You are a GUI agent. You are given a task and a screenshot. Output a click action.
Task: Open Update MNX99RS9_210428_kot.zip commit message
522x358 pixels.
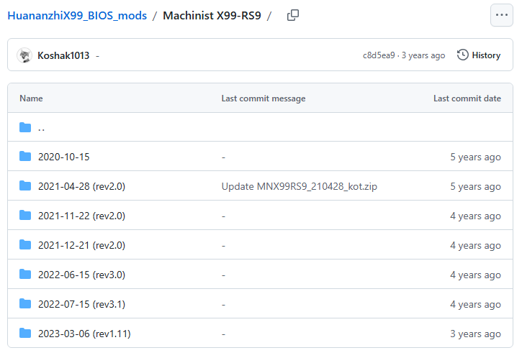(x=299, y=186)
